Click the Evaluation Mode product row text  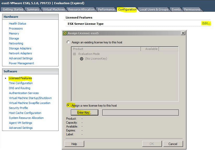tap(89, 54)
